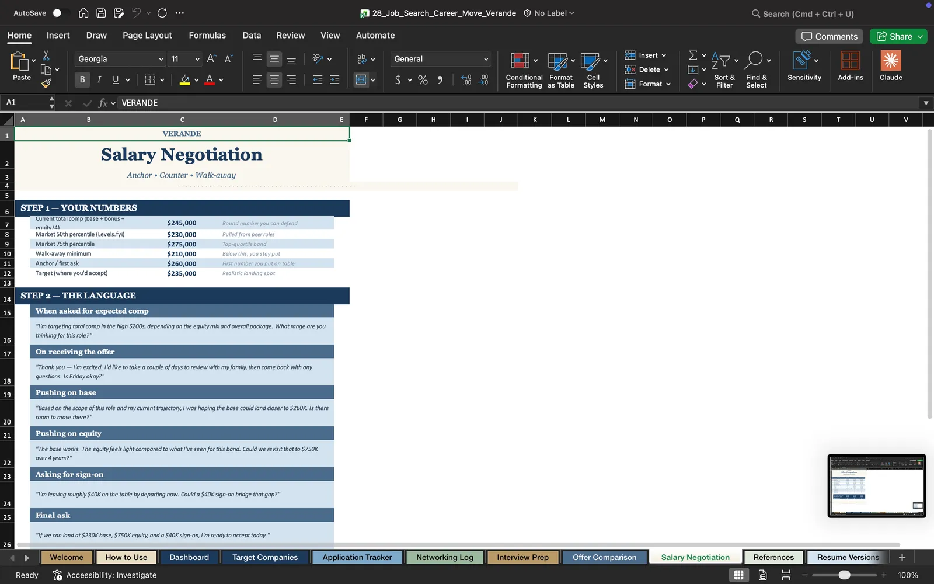Viewport: 934px width, 584px height.
Task: Apply percent style format
Action: 423,80
